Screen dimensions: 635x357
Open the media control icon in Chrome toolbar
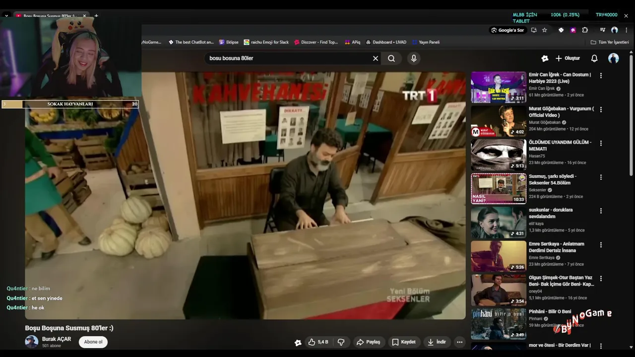point(603,30)
